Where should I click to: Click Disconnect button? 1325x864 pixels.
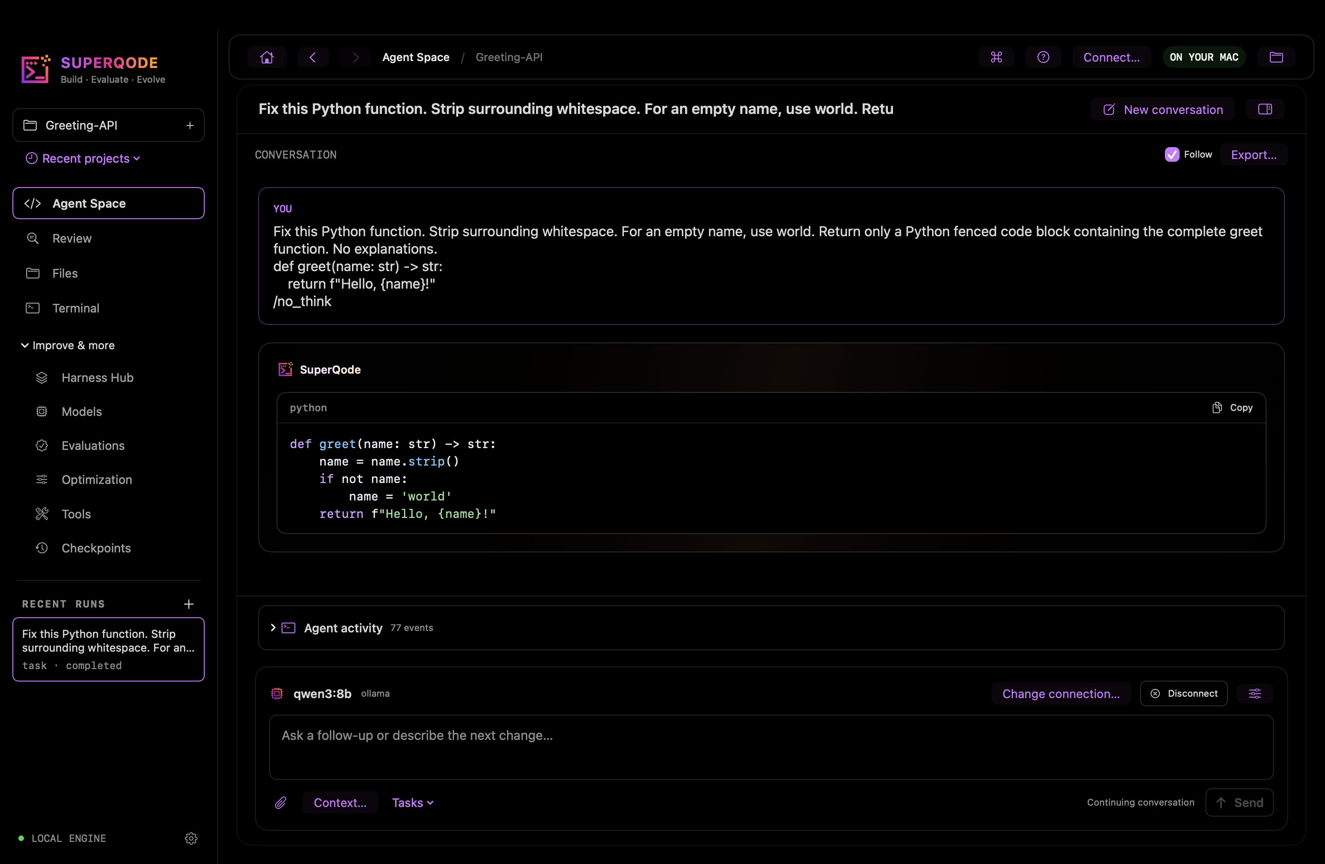tap(1184, 693)
